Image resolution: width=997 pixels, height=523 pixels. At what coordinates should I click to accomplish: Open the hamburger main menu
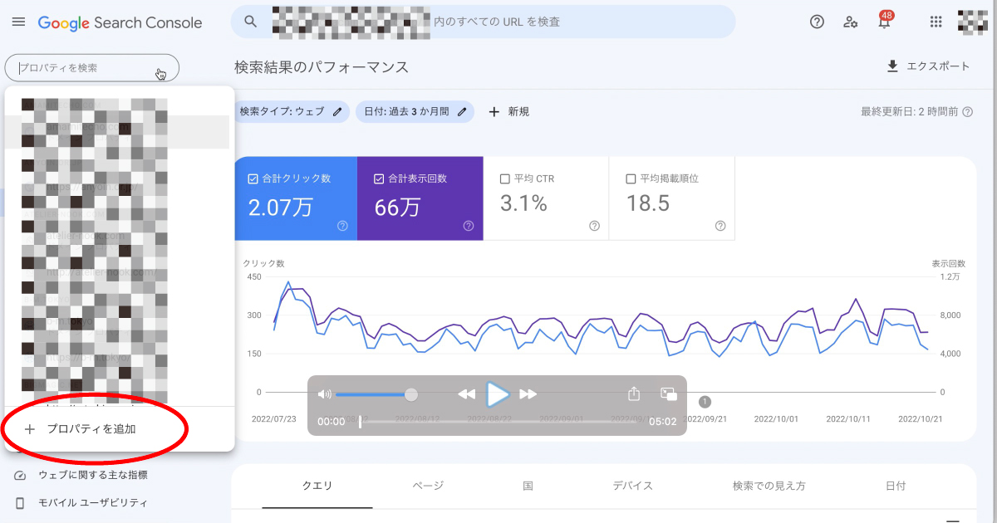pyautogui.click(x=18, y=22)
